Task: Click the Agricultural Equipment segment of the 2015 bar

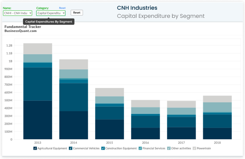Action: [x=110, y=130]
